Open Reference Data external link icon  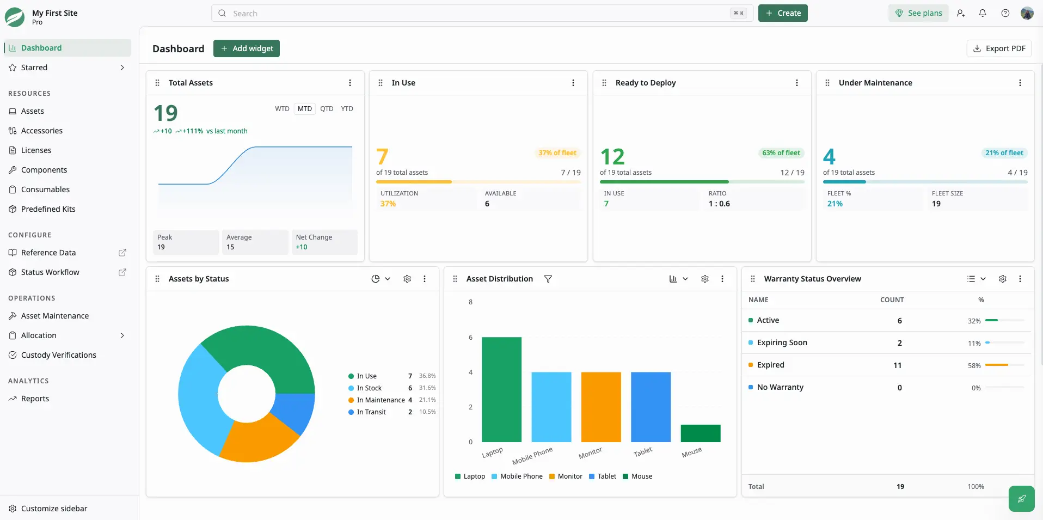(122, 253)
